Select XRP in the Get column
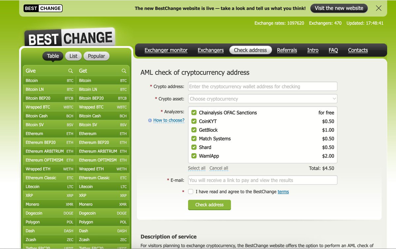The height and width of the screenshot is (249, 396). (x=103, y=196)
